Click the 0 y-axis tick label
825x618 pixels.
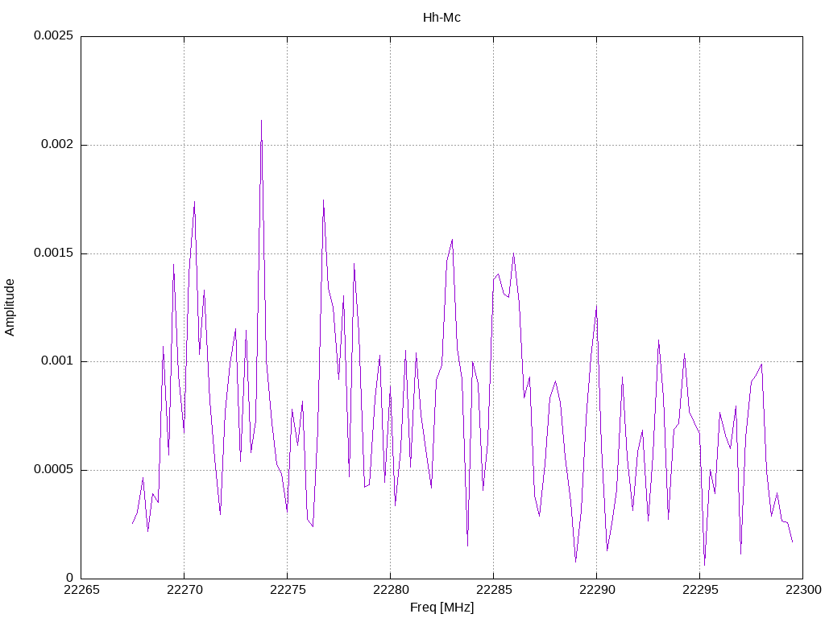point(69,578)
